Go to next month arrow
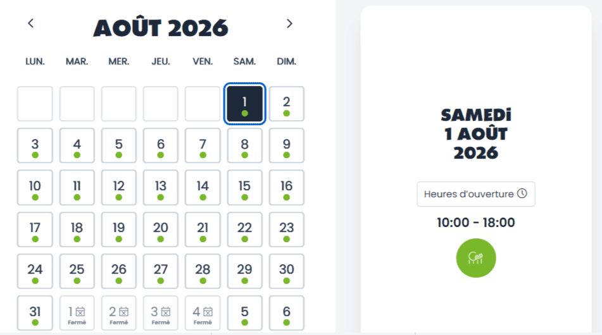602x335 pixels. tap(289, 23)
